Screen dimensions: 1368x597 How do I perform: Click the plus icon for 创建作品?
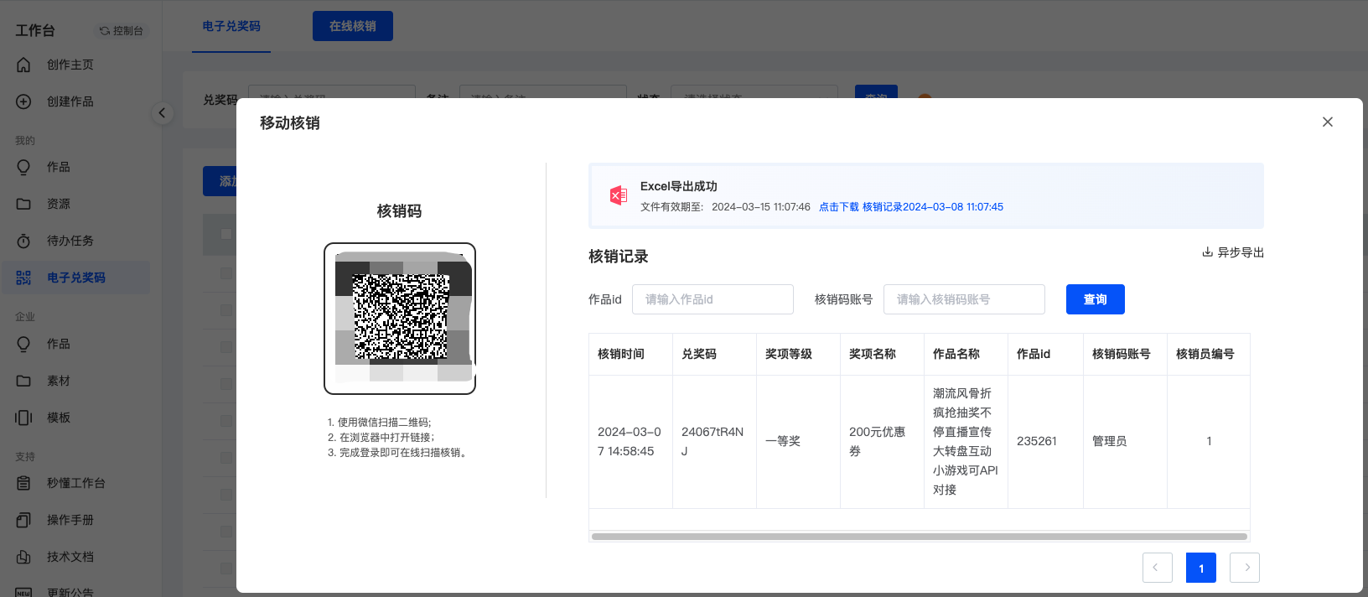click(23, 101)
